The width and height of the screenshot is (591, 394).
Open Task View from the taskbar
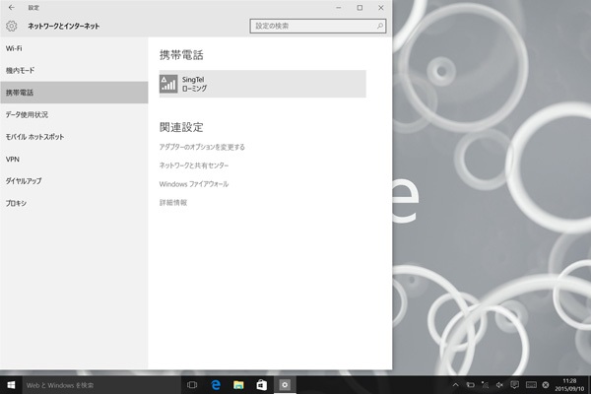pos(192,385)
